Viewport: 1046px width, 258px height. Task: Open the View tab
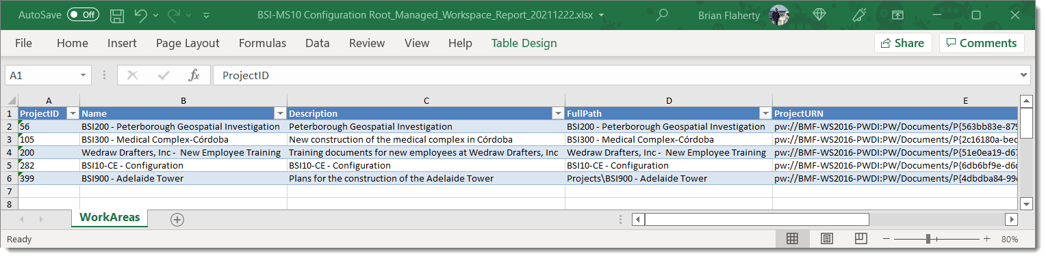click(x=417, y=43)
